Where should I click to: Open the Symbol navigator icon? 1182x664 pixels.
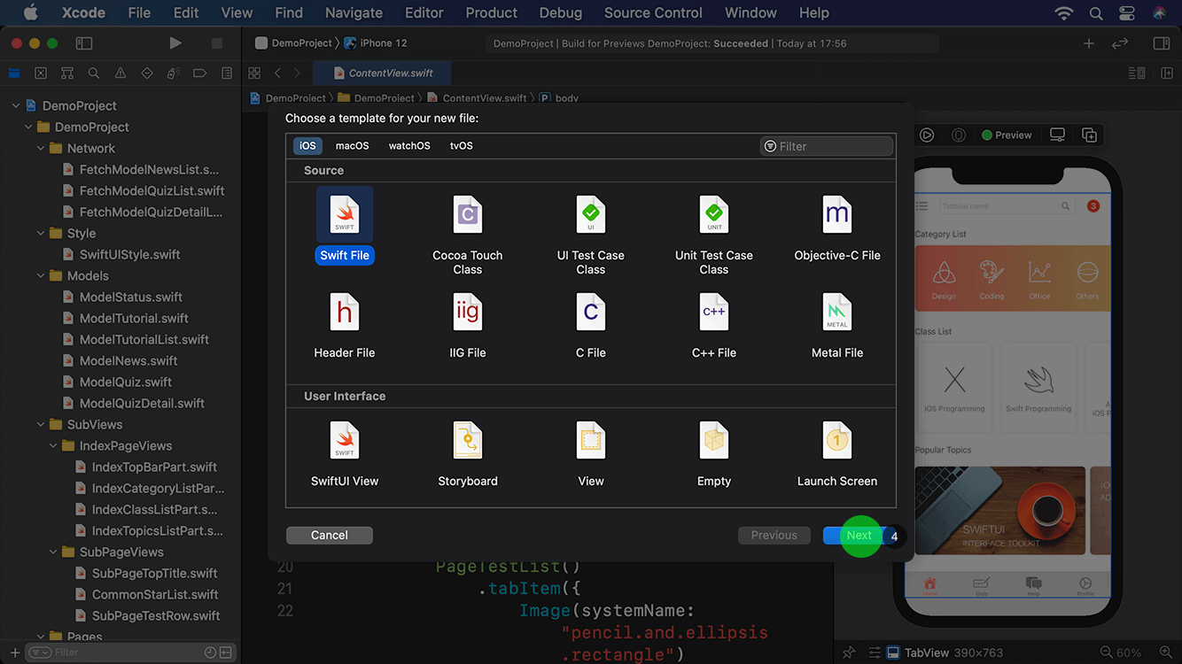click(x=67, y=73)
